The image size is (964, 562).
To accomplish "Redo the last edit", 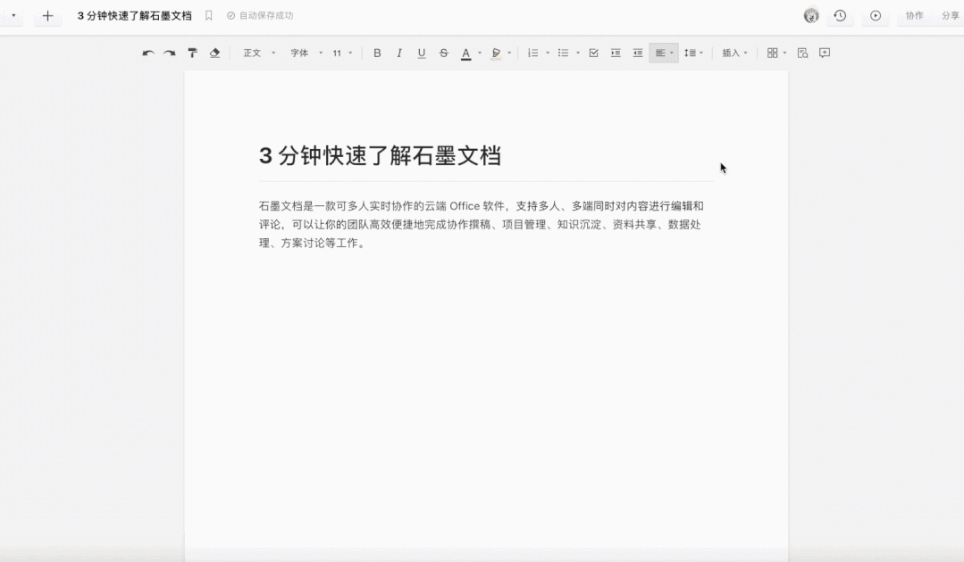I will coord(170,53).
